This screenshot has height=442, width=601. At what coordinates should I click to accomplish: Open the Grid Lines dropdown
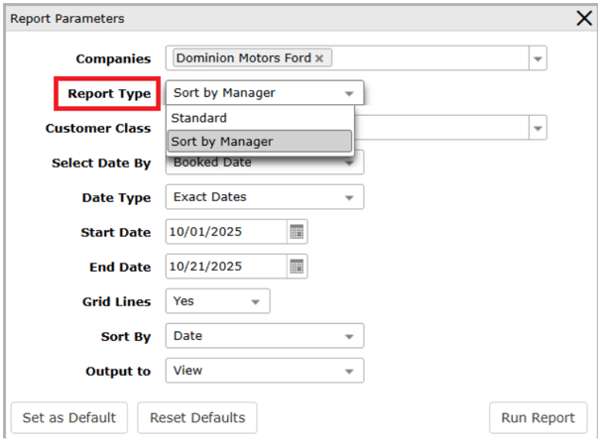click(217, 301)
